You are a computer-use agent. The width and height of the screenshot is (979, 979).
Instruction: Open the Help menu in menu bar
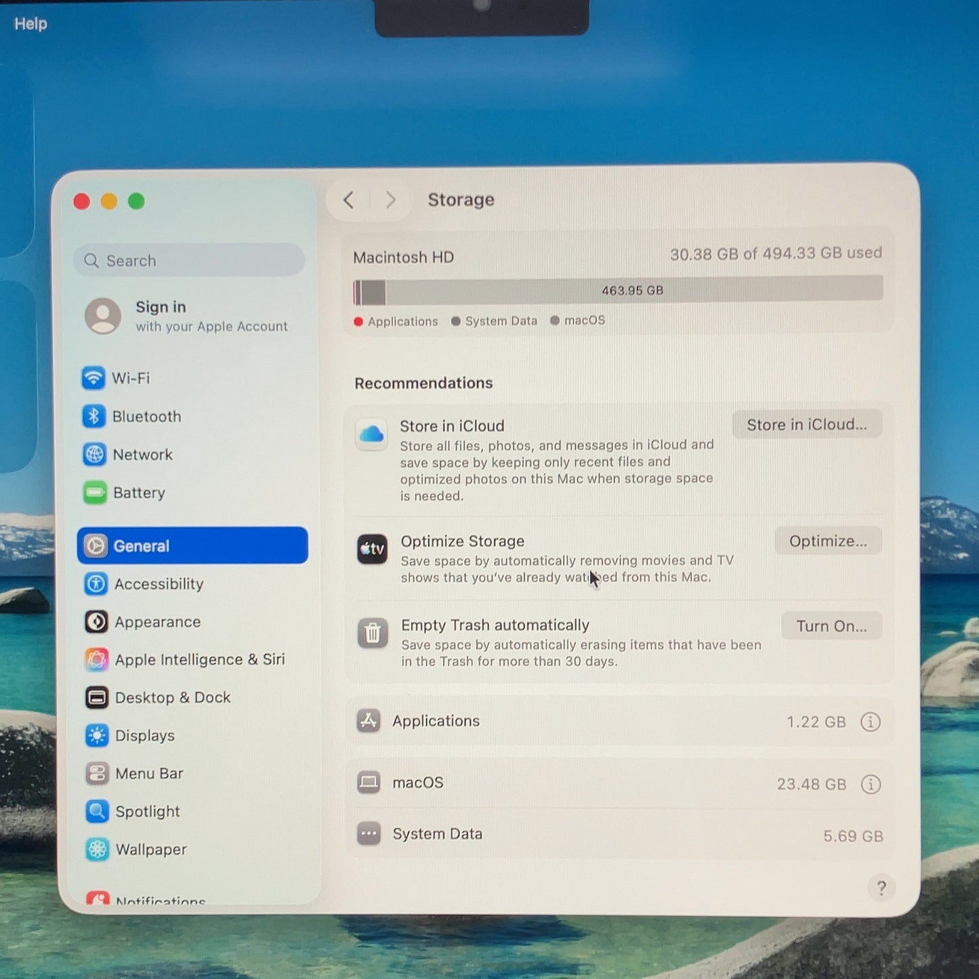[x=30, y=24]
